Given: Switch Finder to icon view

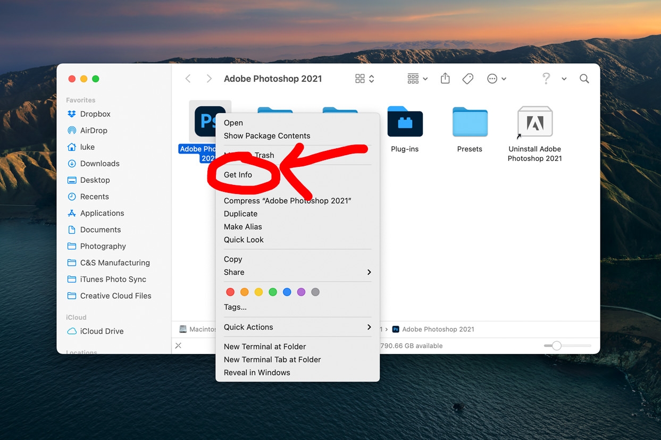Looking at the screenshot, I should [360, 79].
